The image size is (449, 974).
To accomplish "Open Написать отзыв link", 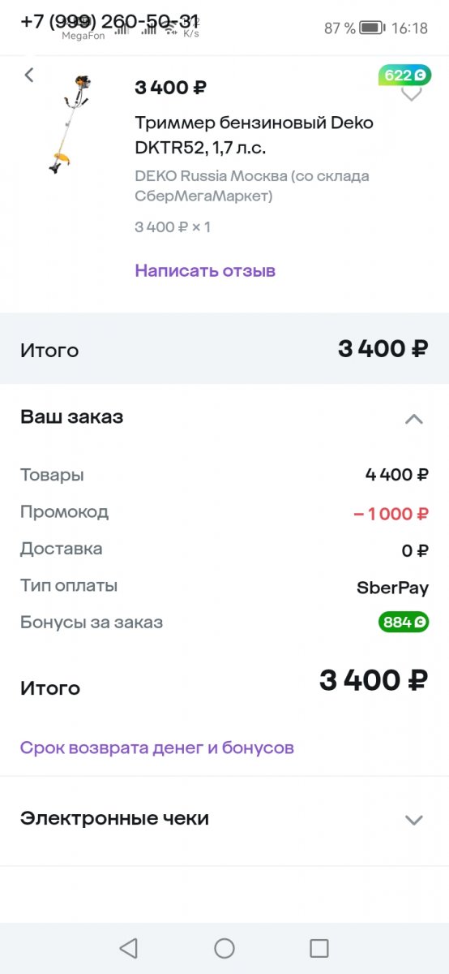I will (205, 270).
